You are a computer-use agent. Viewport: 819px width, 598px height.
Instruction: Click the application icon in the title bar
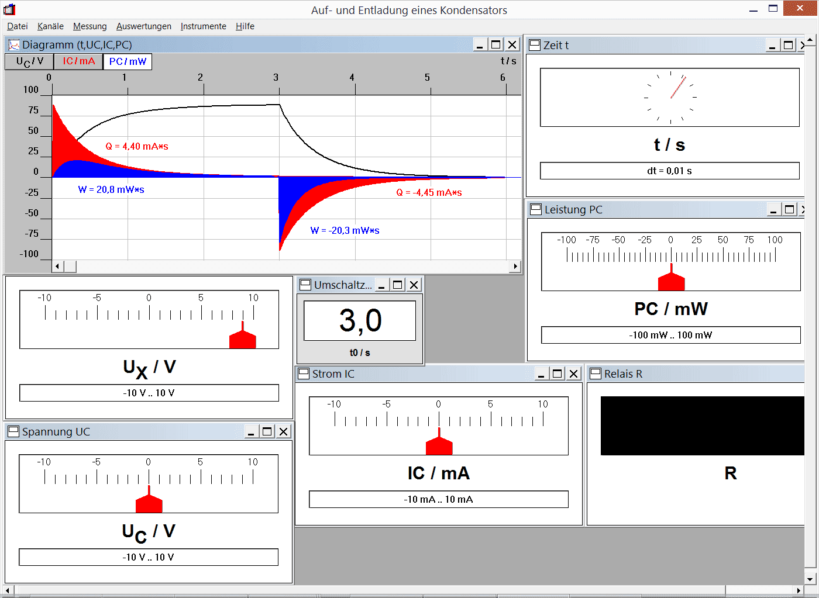[9, 9]
